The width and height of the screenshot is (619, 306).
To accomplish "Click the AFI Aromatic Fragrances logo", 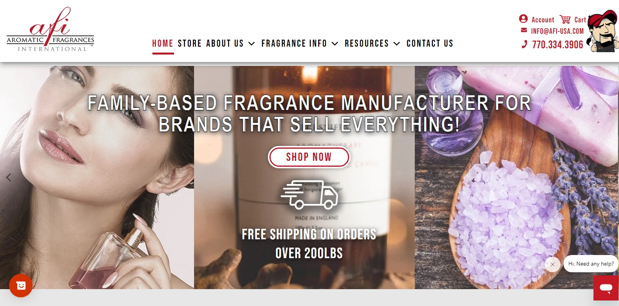I will [x=50, y=29].
